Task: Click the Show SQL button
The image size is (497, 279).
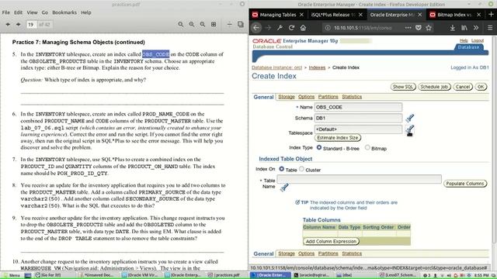Action: click(403, 87)
